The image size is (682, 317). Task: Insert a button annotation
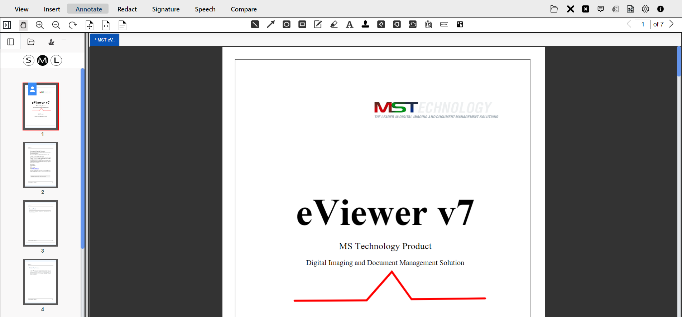pyautogui.click(x=444, y=24)
